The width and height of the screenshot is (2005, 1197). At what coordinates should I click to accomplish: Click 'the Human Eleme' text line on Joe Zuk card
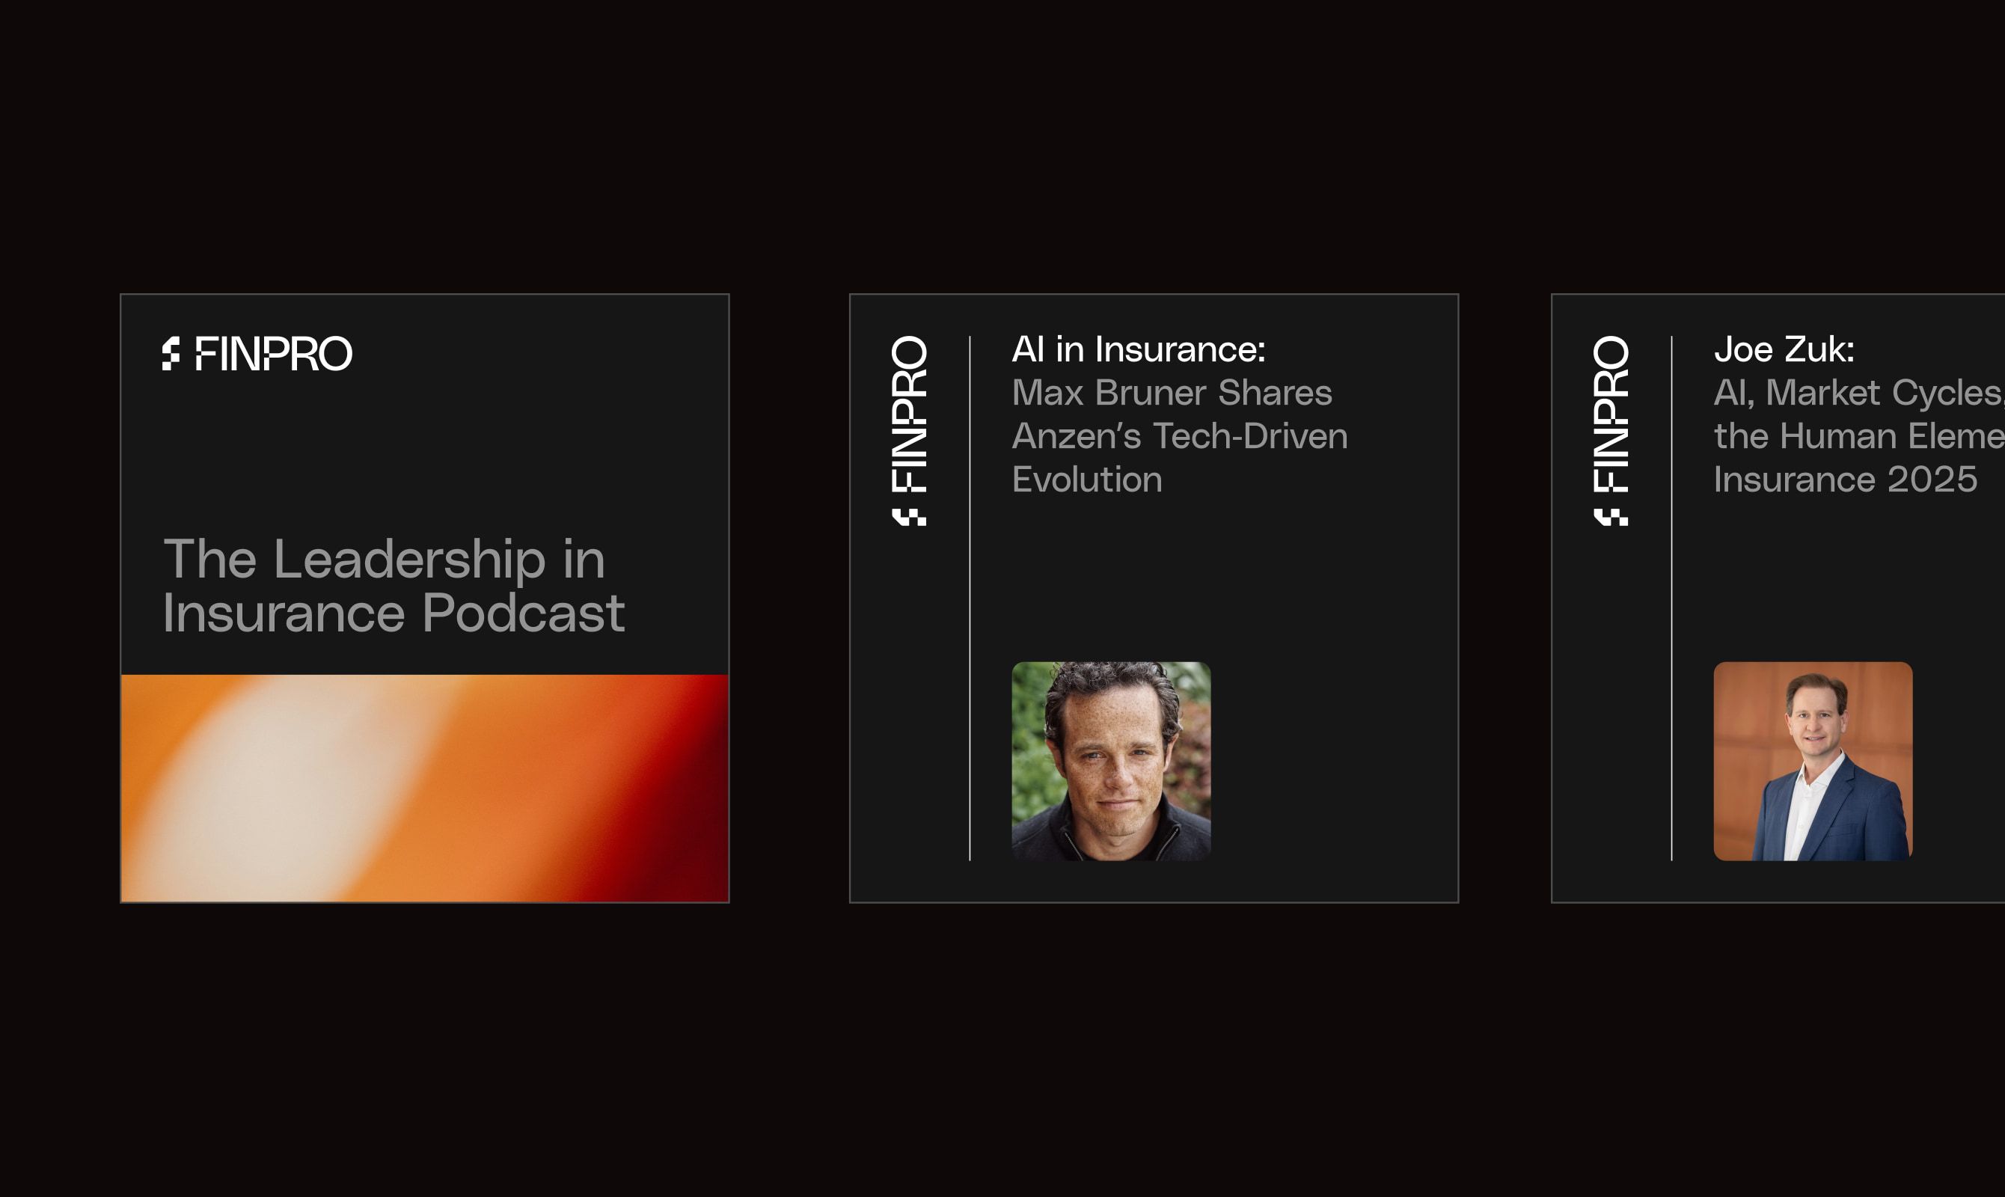tap(1859, 436)
